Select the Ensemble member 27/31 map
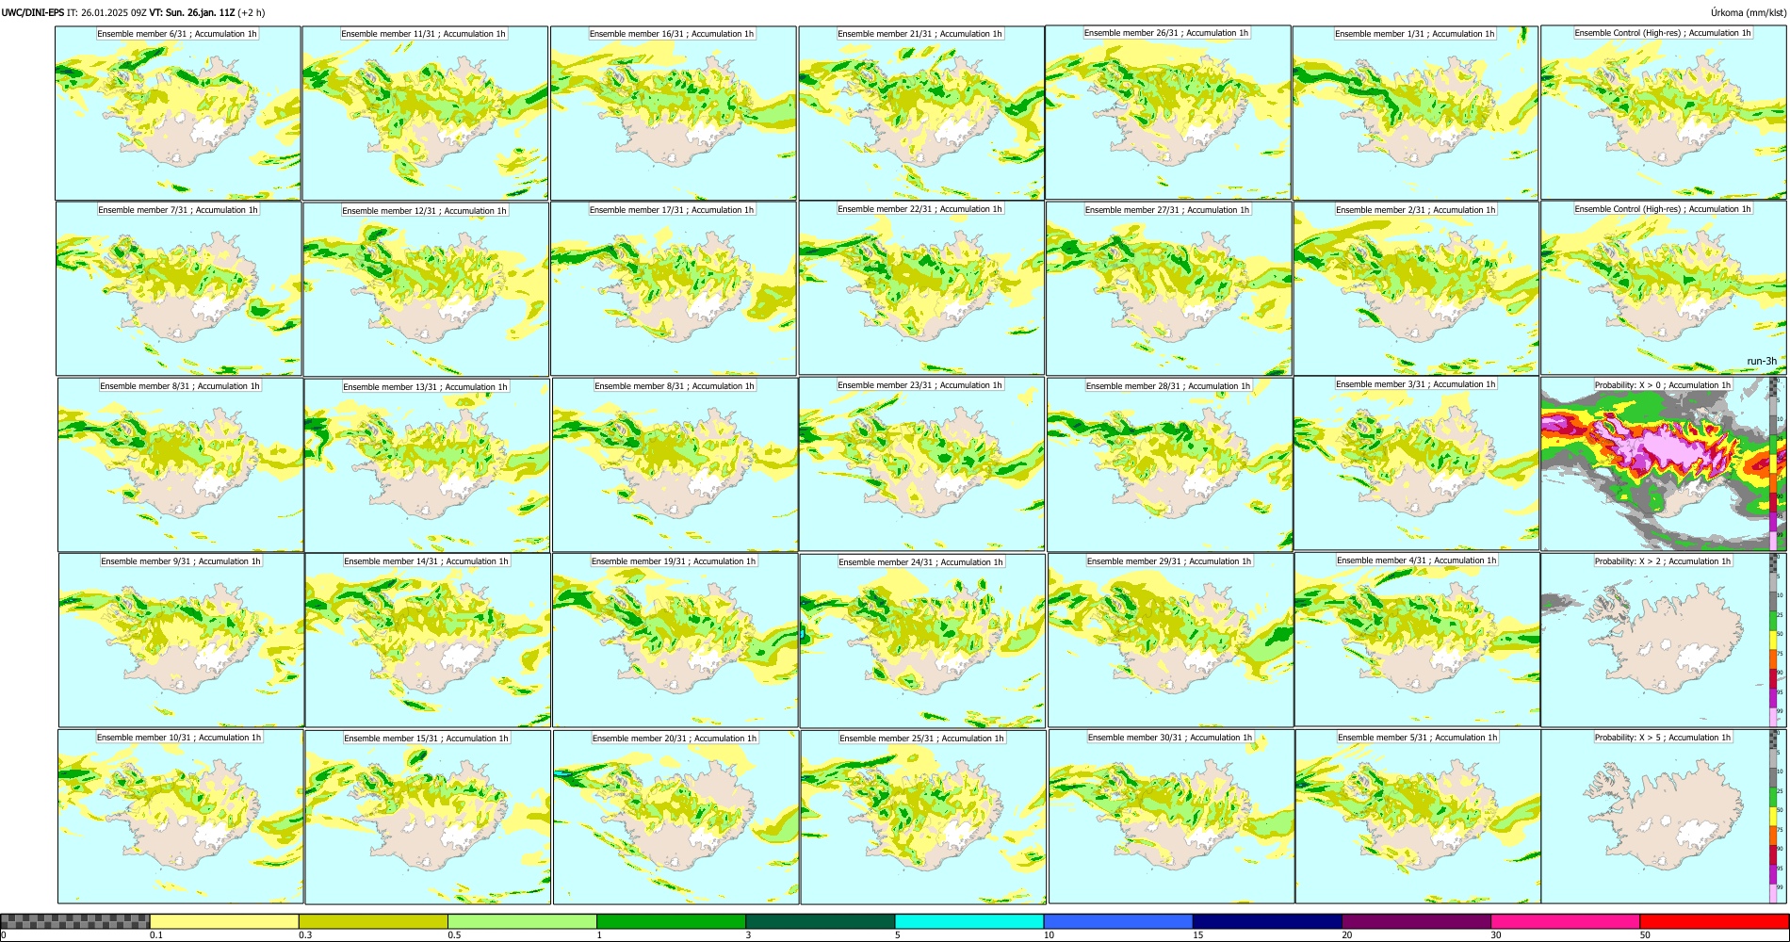This screenshot has height=942, width=1790. click(1169, 288)
